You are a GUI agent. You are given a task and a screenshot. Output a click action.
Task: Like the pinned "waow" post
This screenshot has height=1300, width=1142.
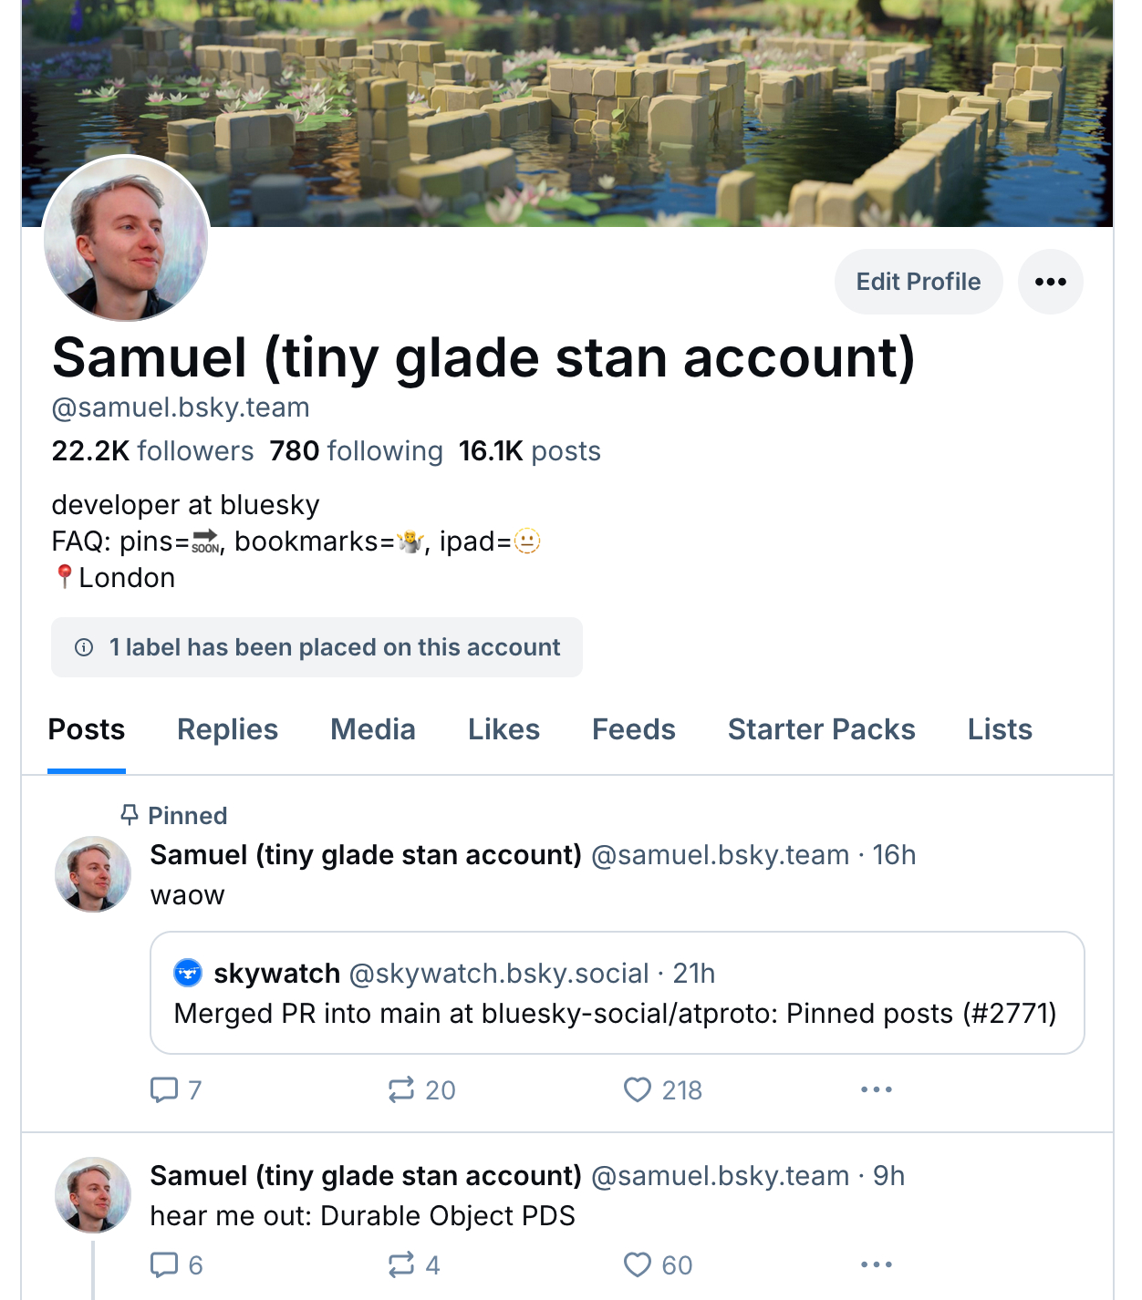coord(638,1089)
